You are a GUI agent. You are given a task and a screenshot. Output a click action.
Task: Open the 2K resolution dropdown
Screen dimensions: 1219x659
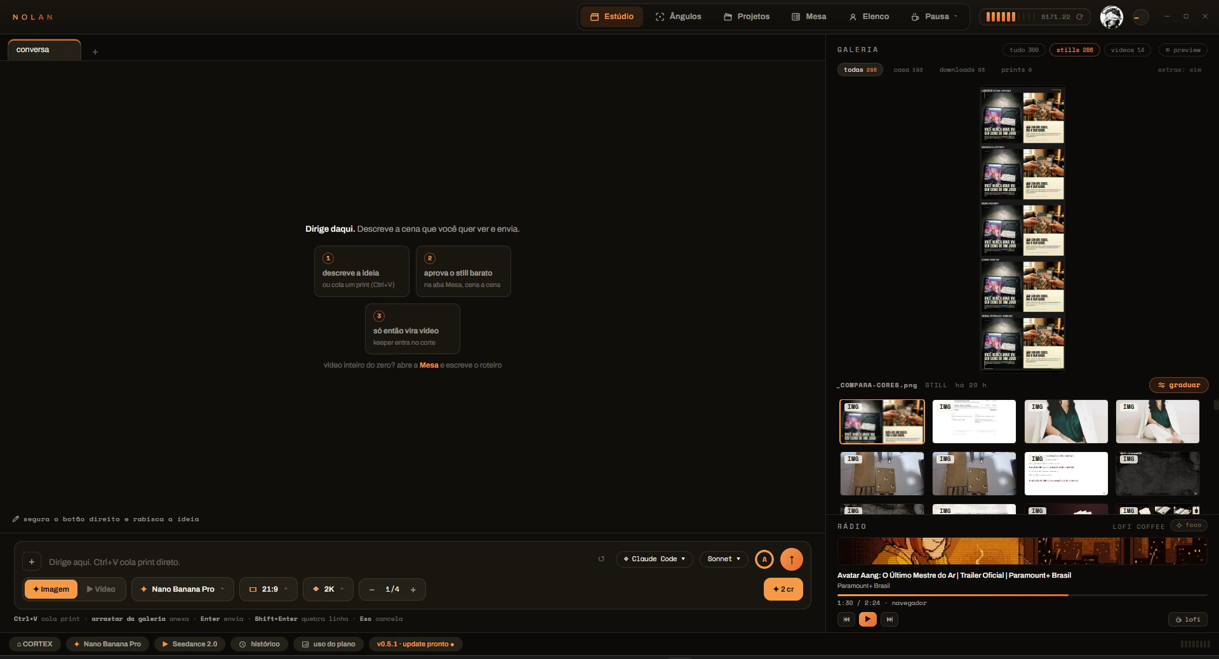[x=328, y=589]
